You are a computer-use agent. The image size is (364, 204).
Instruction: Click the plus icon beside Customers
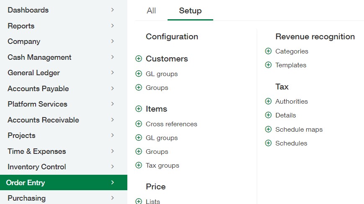(139, 59)
